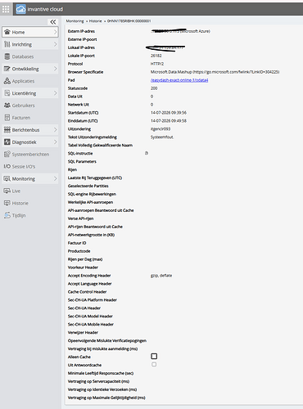Image resolution: width=303 pixels, height=409 pixels.
Task: Click the Facturen invoice icon
Action: (x=7, y=118)
